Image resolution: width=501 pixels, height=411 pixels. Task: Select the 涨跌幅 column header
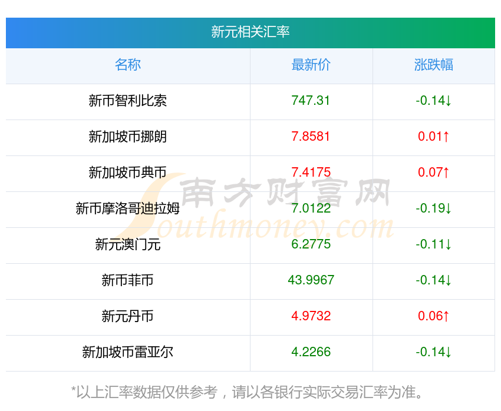coord(434,65)
